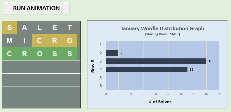The width and height of the screenshot is (231, 112).
Task: Click the last green S tile in CROSS
Action: coord(69,54)
